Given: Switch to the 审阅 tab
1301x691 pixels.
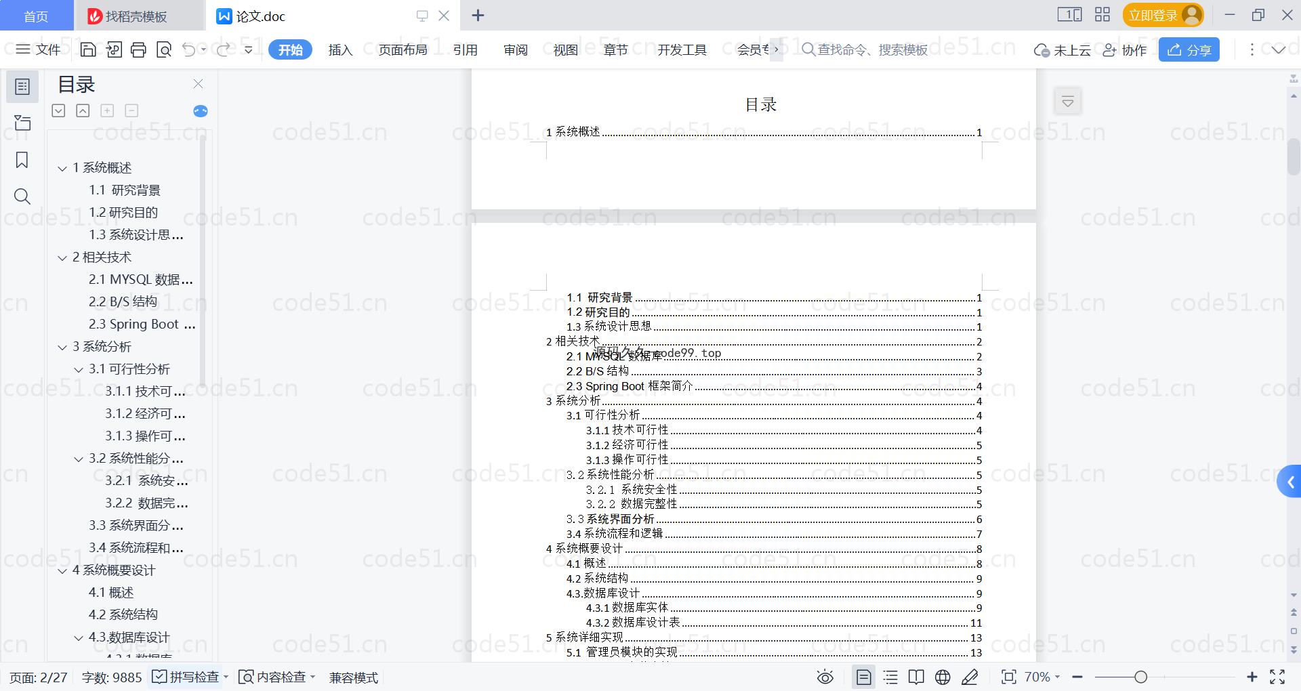Looking at the screenshot, I should [x=516, y=49].
